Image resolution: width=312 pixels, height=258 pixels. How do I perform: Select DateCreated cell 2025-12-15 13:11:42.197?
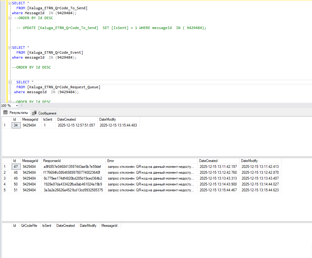coord(218,167)
